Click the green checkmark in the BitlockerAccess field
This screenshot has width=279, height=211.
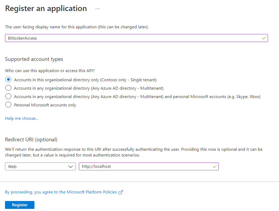(264, 38)
